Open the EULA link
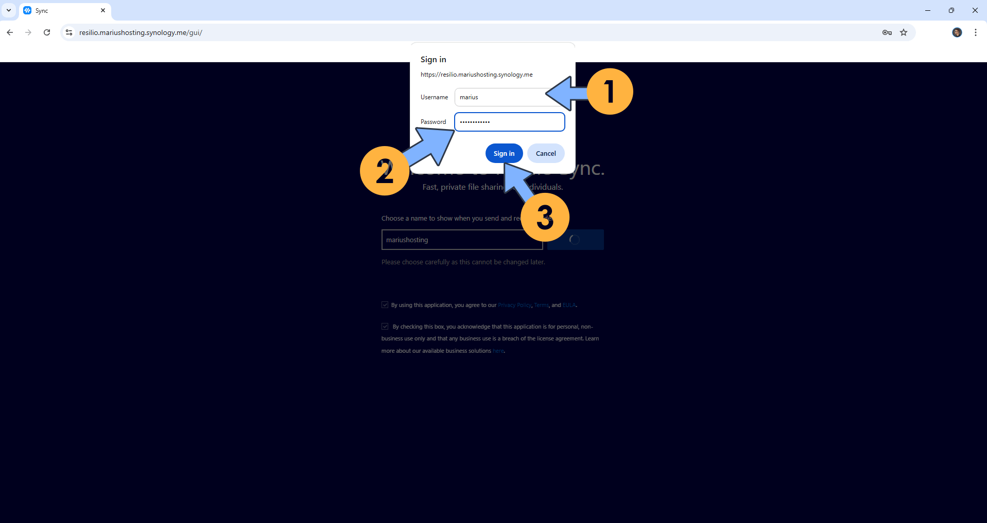 (569, 305)
